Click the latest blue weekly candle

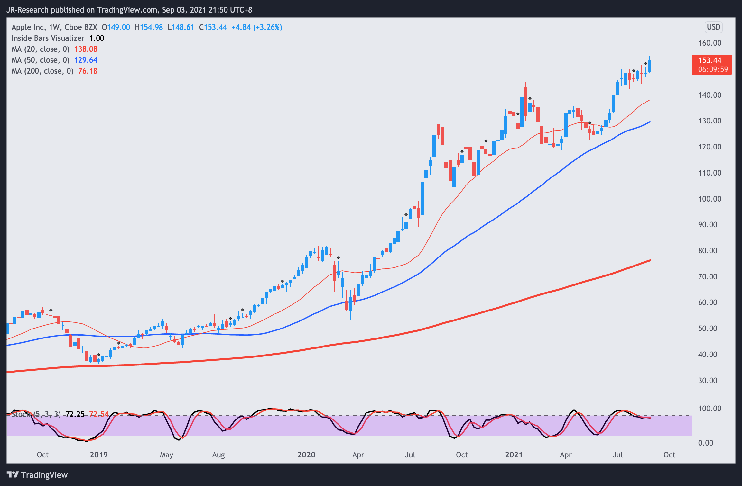point(650,66)
